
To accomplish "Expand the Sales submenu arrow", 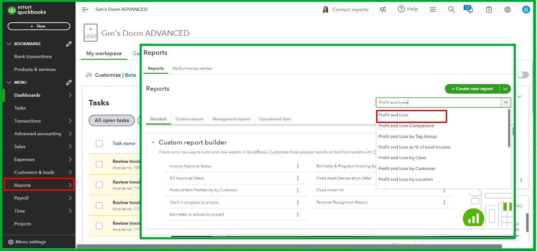I will click(70, 147).
